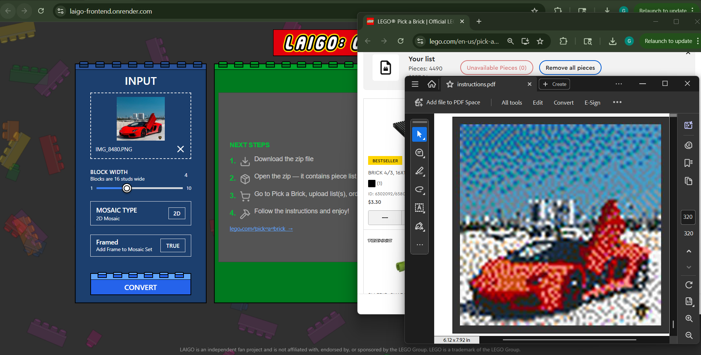The width and height of the screenshot is (701, 355).
Task: Zoom in on the PDF
Action: pos(689,319)
